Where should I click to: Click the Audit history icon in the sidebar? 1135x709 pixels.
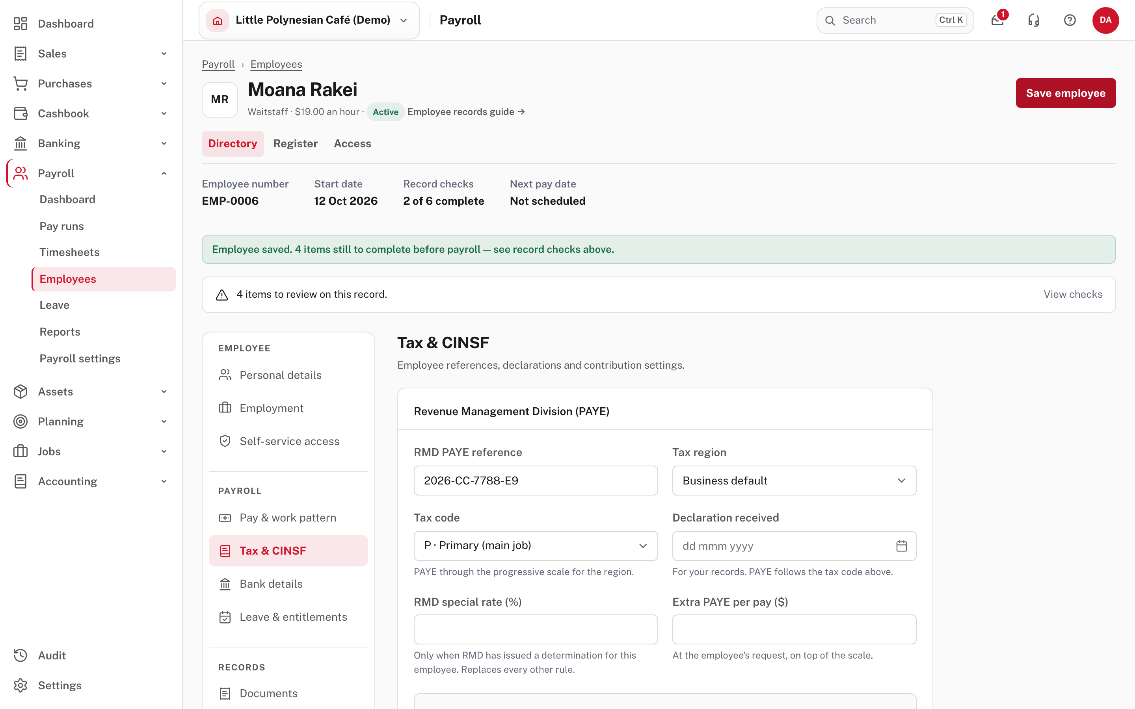(x=20, y=655)
